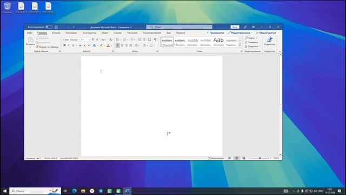
Task: Select the large 'Aab' Title style
Action: pyautogui.click(x=218, y=42)
